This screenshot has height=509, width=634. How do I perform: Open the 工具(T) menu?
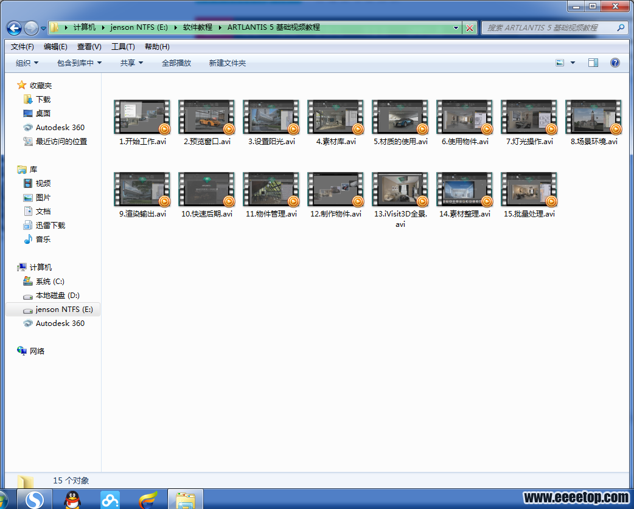123,47
